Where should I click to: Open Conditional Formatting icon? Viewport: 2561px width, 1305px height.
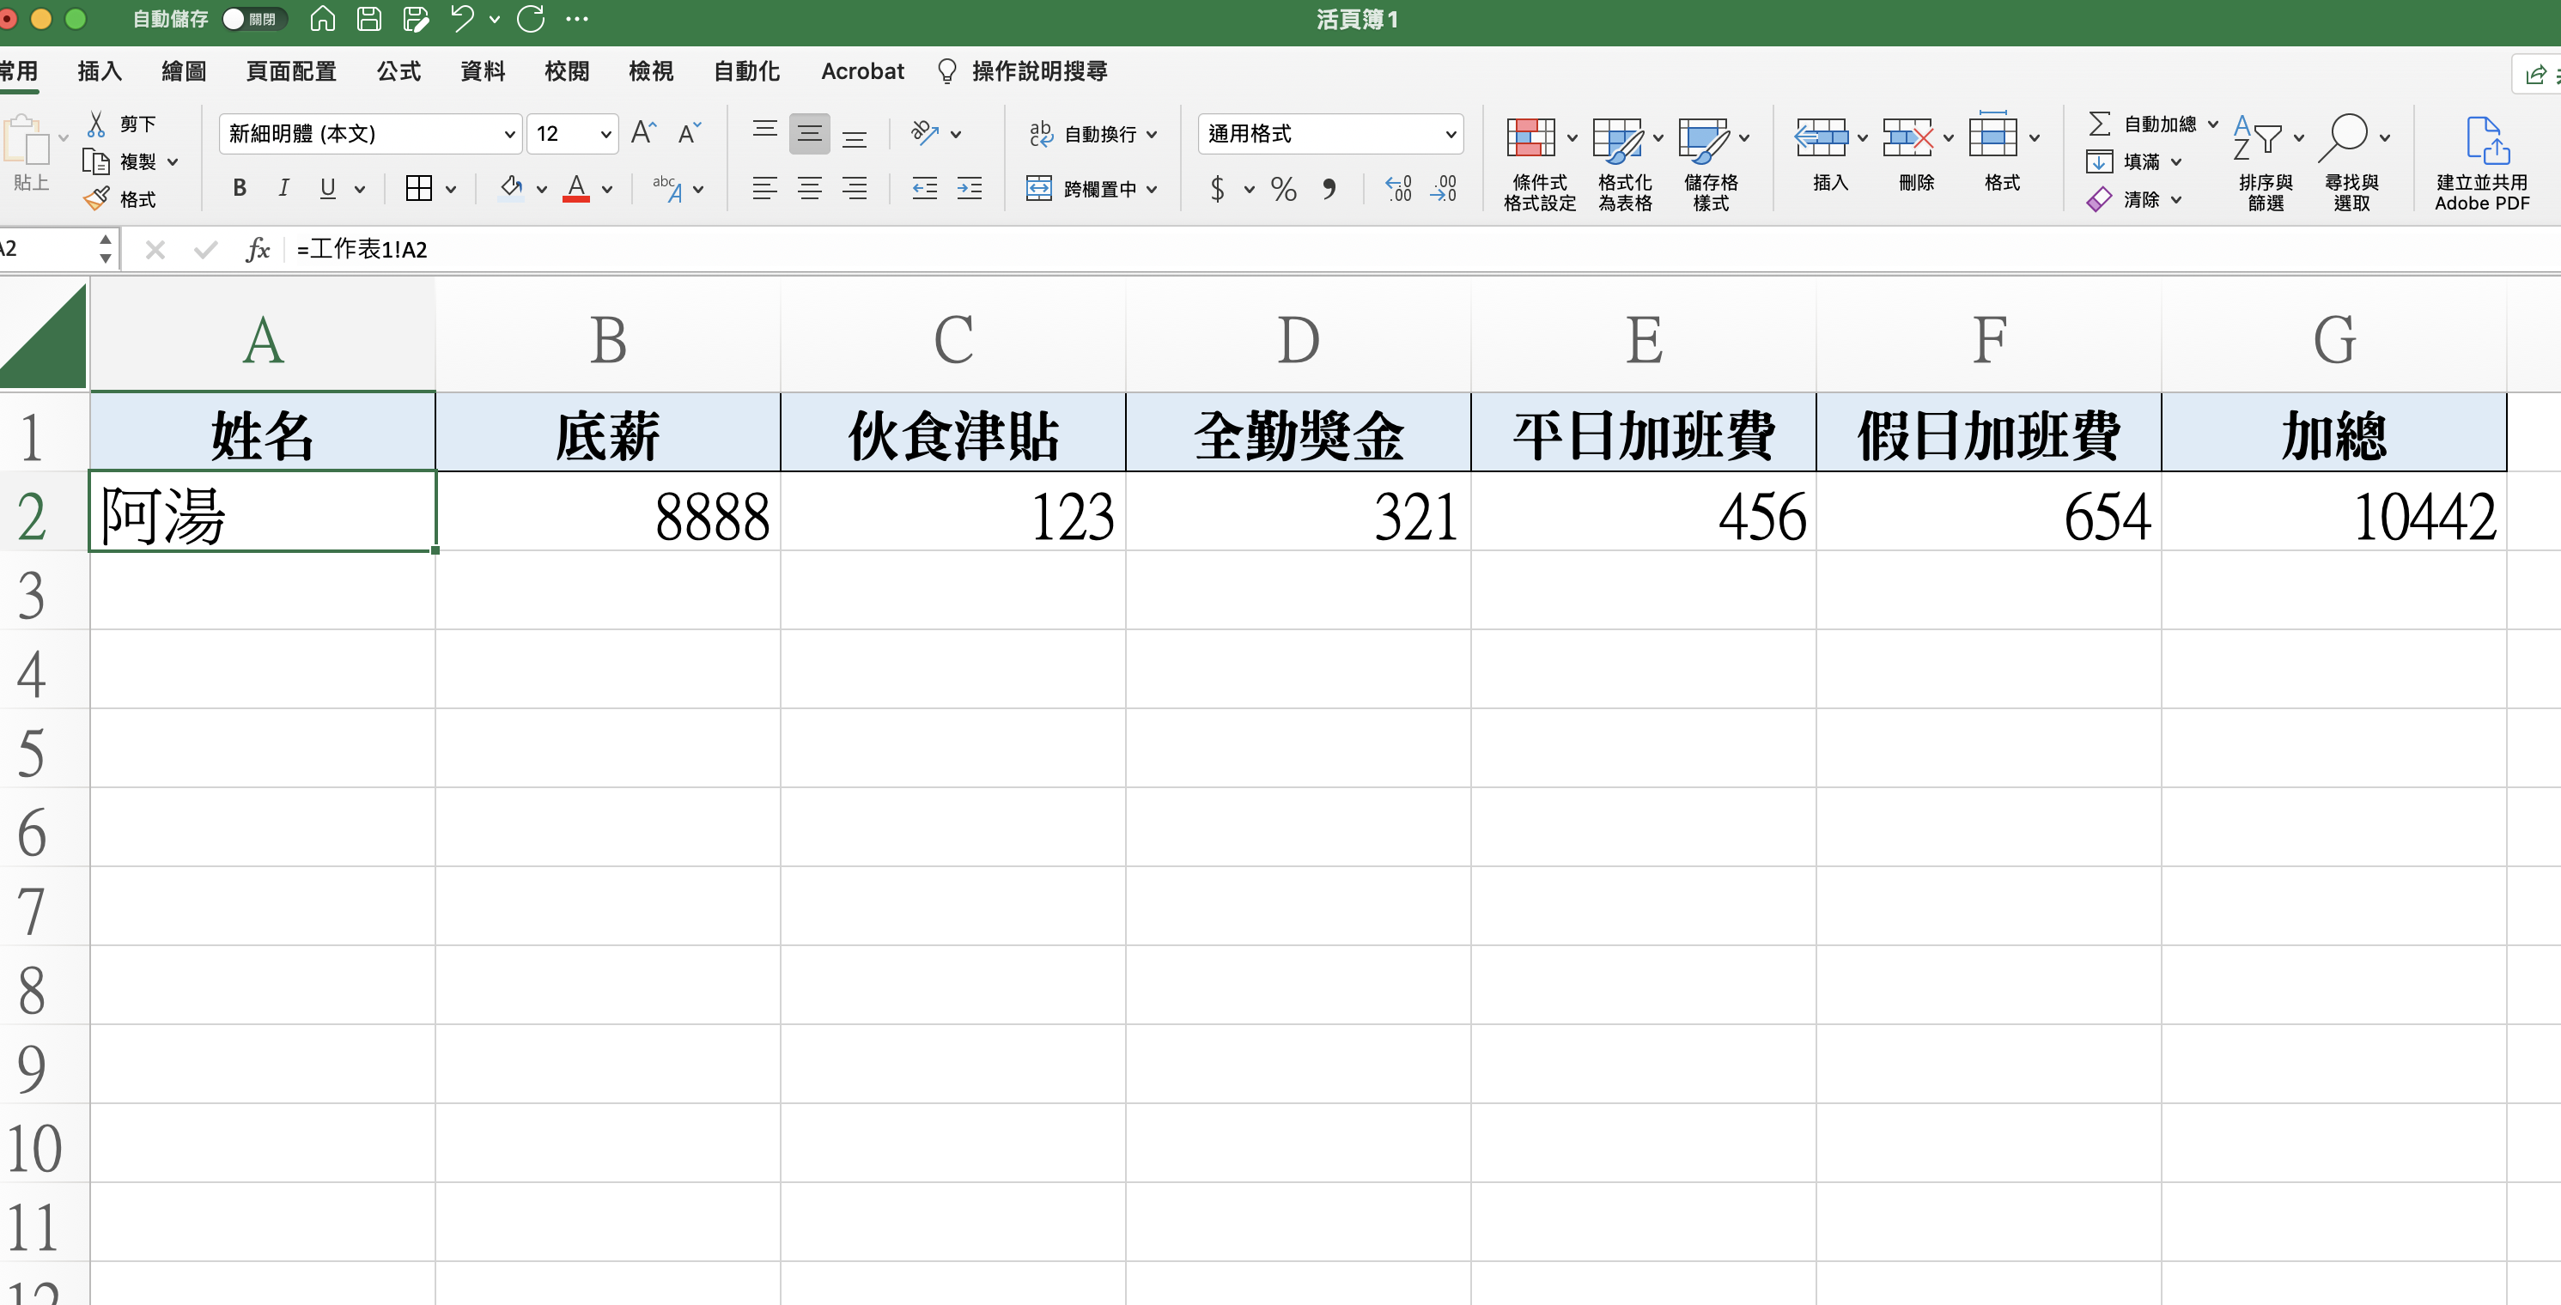point(1530,138)
